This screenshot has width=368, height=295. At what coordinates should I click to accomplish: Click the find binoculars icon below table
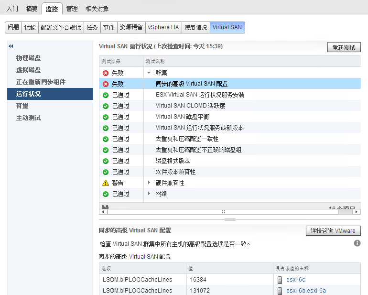tap(105, 207)
